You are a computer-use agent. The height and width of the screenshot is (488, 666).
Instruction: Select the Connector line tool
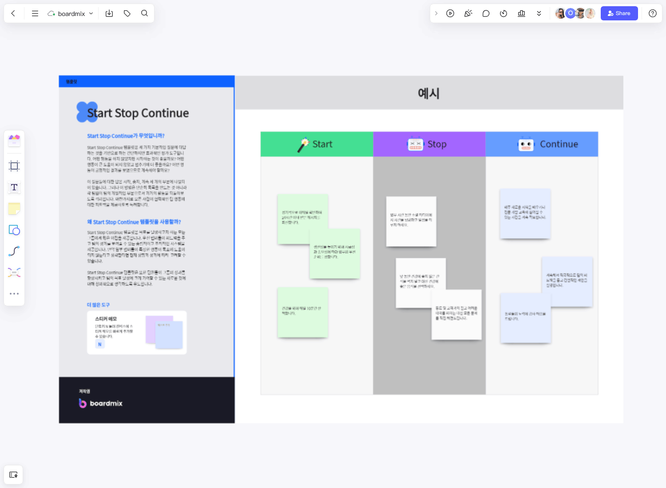pyautogui.click(x=14, y=251)
